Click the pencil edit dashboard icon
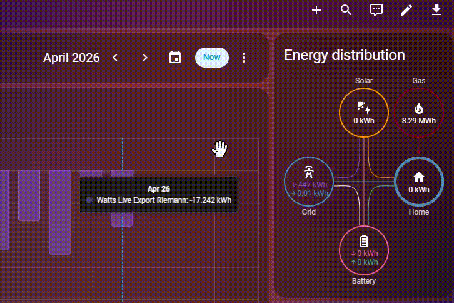Viewport: 454px width, 303px height. (x=406, y=10)
